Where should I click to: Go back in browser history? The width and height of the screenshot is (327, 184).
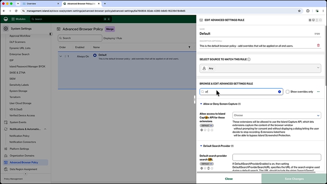[x=4, y=11]
